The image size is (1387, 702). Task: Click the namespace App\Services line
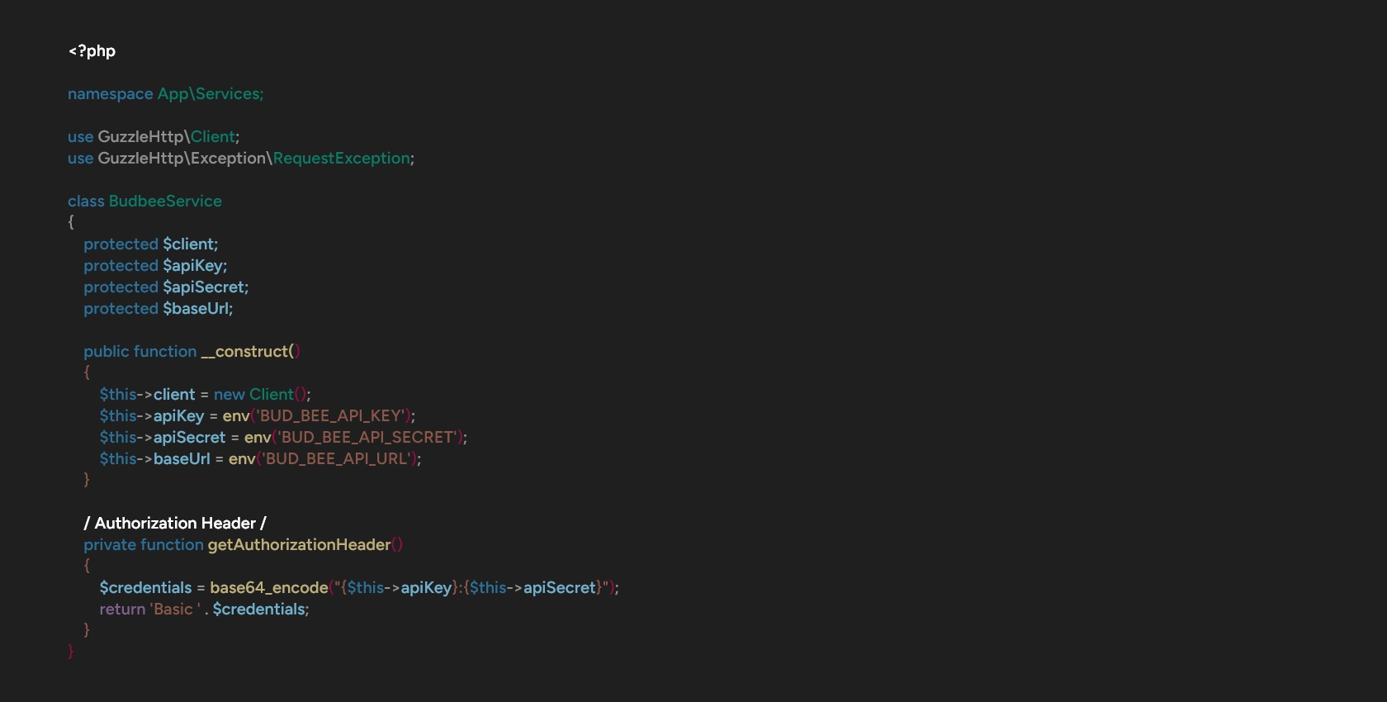165,94
